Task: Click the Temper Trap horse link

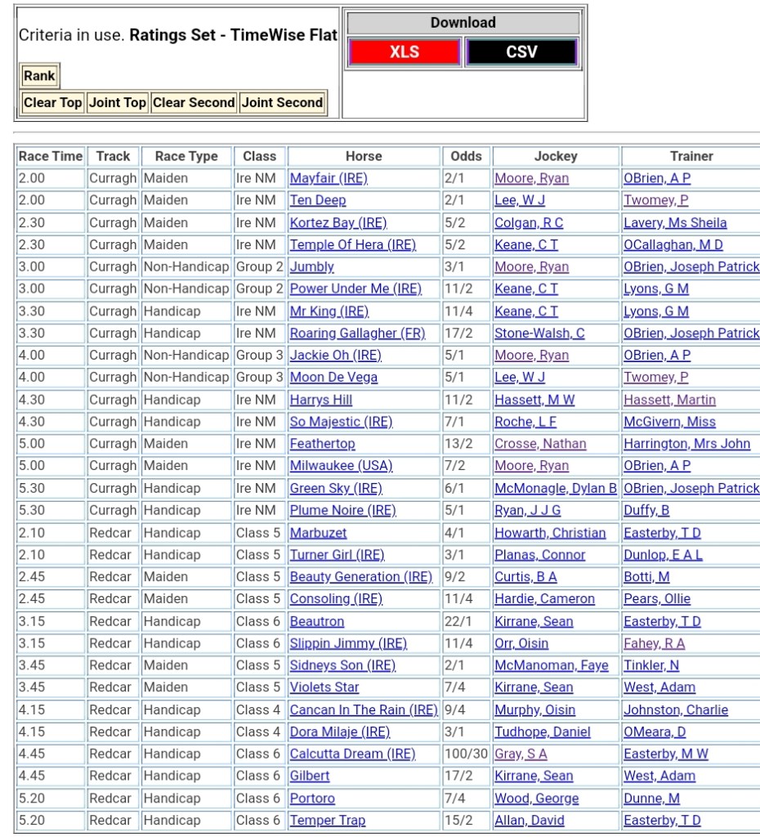Action: 327,821
